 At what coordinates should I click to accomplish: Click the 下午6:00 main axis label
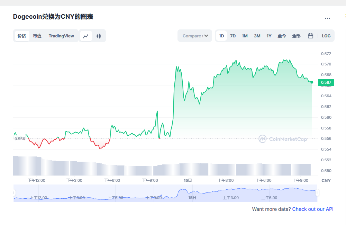[112, 180]
